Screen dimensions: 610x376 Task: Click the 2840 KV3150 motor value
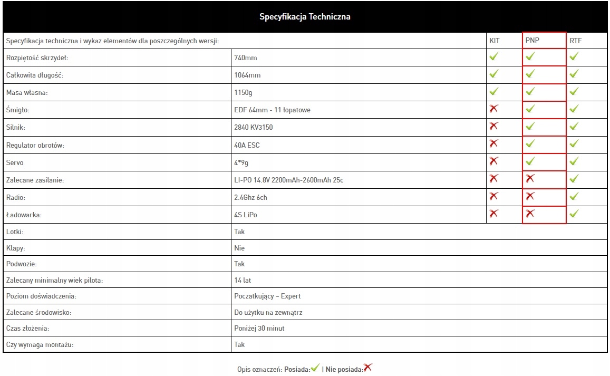pos(254,128)
